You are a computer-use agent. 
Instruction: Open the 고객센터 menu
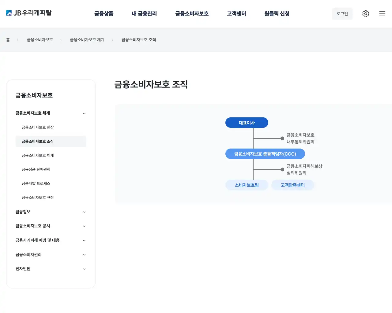pos(236,14)
